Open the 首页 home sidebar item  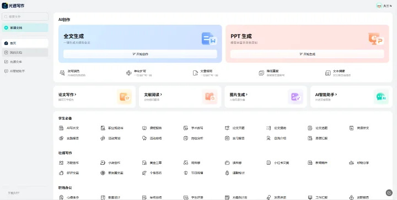(x=25, y=43)
